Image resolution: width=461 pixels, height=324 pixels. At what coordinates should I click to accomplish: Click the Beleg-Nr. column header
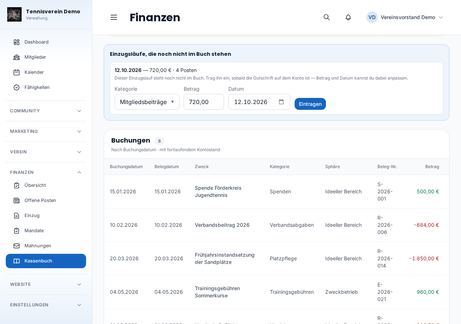(x=387, y=167)
